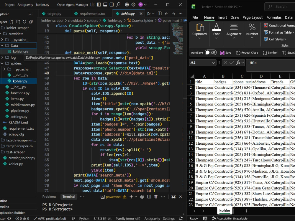Viewport: 295px width, 221px height.
Task: Toggle secondary sidebar layout icon
Action: (112, 4)
